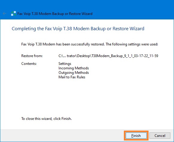The width and height of the screenshot is (174, 142).
Task: Click the Cancel button
Action: pos(160,136)
